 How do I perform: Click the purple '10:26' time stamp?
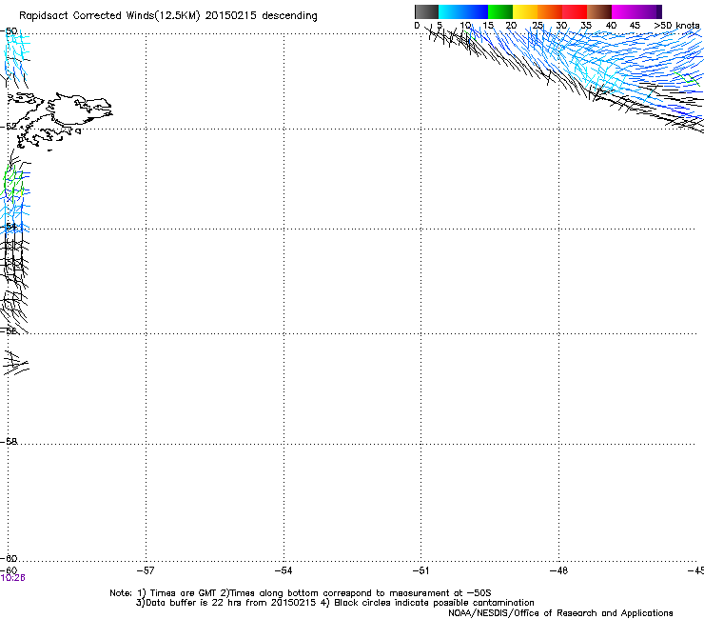[x=13, y=578]
